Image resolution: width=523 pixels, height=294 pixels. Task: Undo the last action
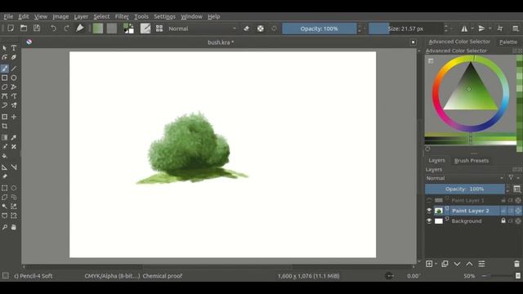pyautogui.click(x=53, y=29)
